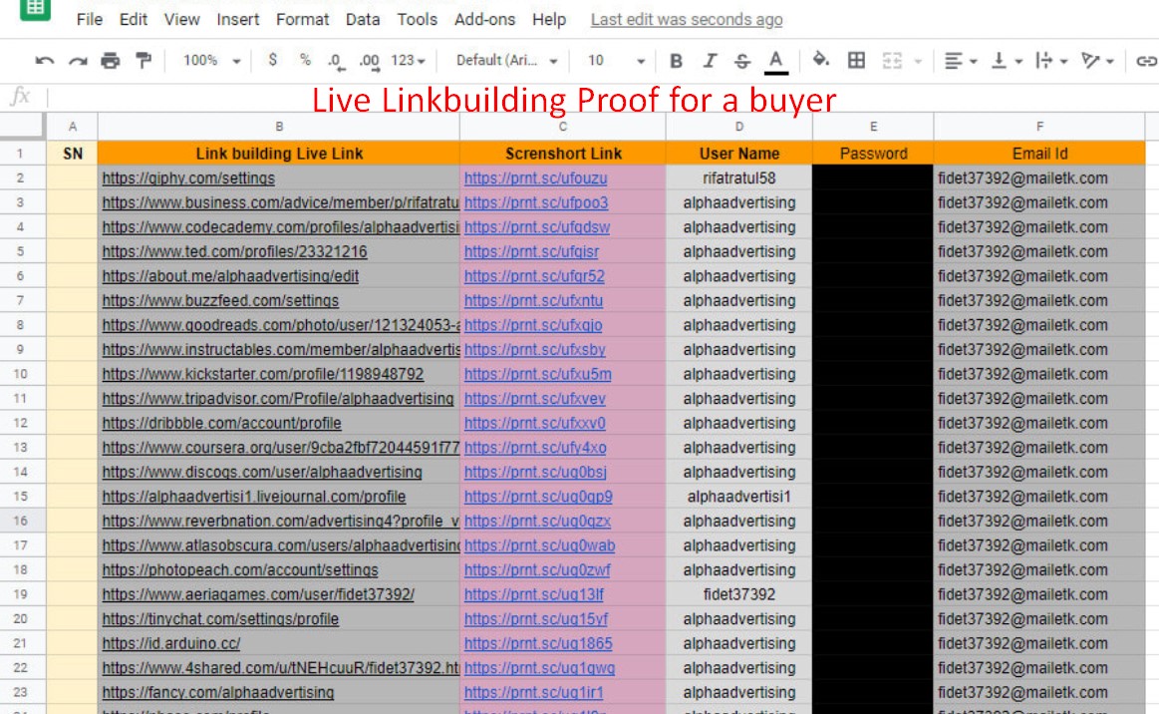This screenshot has width=1159, height=714.
Task: Open vertical align dropdown
Action: pyautogui.click(x=1006, y=61)
